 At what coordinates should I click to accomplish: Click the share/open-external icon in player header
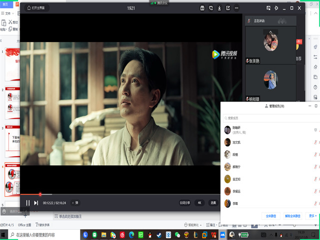228,8
